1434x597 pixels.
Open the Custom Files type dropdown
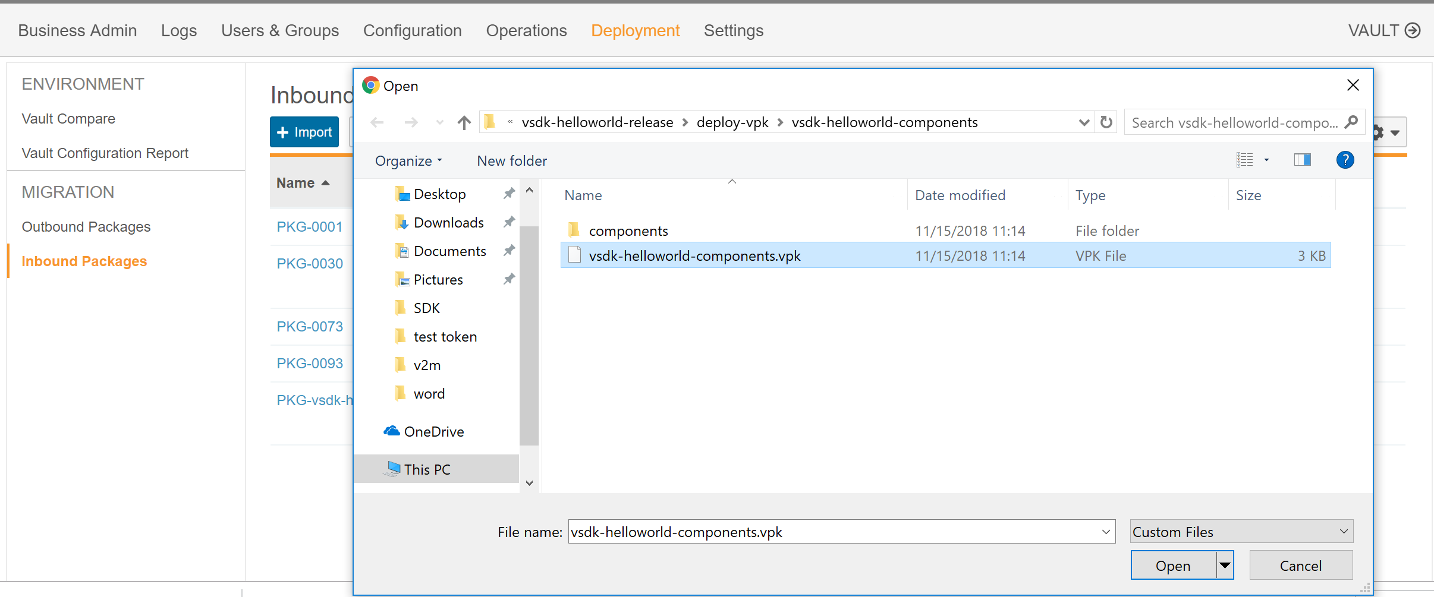tap(1241, 532)
